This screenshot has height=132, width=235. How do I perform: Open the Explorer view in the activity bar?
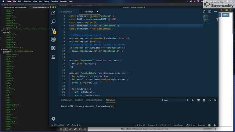(x=53, y=13)
